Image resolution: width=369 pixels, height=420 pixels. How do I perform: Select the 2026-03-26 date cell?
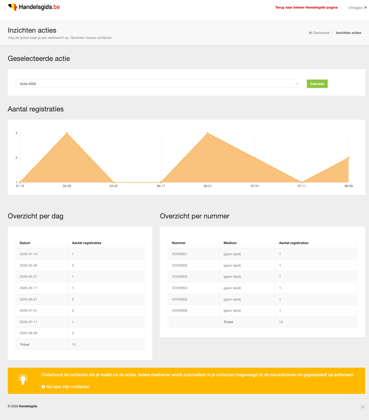coord(42,265)
